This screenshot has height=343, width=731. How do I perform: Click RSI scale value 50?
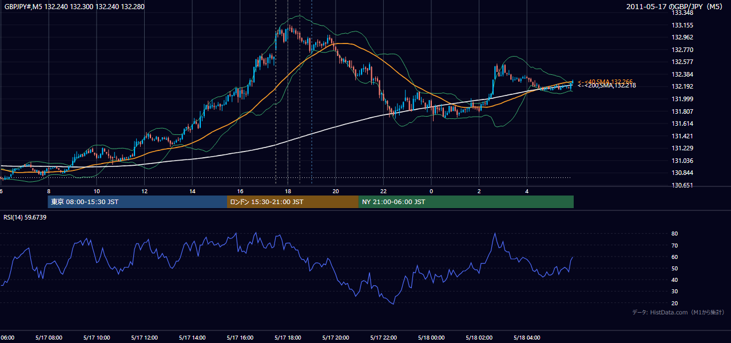[x=675, y=268]
